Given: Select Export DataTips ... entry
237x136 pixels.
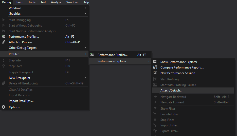Looking at the screenshot, I should point(44,95).
